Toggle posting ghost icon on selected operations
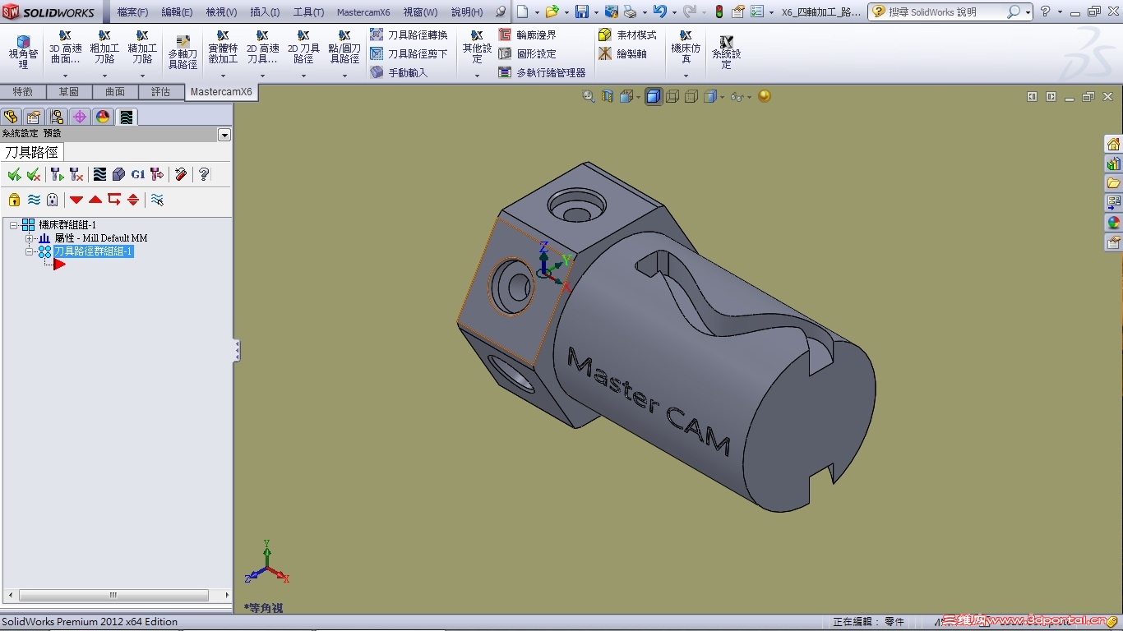Image resolution: width=1123 pixels, height=631 pixels. click(53, 200)
